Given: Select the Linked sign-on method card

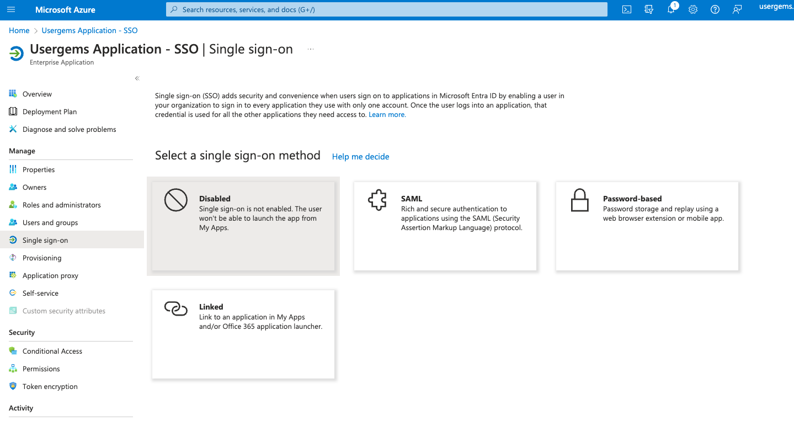Looking at the screenshot, I should coord(243,334).
